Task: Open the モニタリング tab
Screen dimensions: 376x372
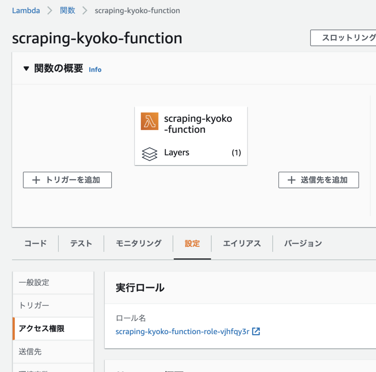Action: tap(138, 243)
